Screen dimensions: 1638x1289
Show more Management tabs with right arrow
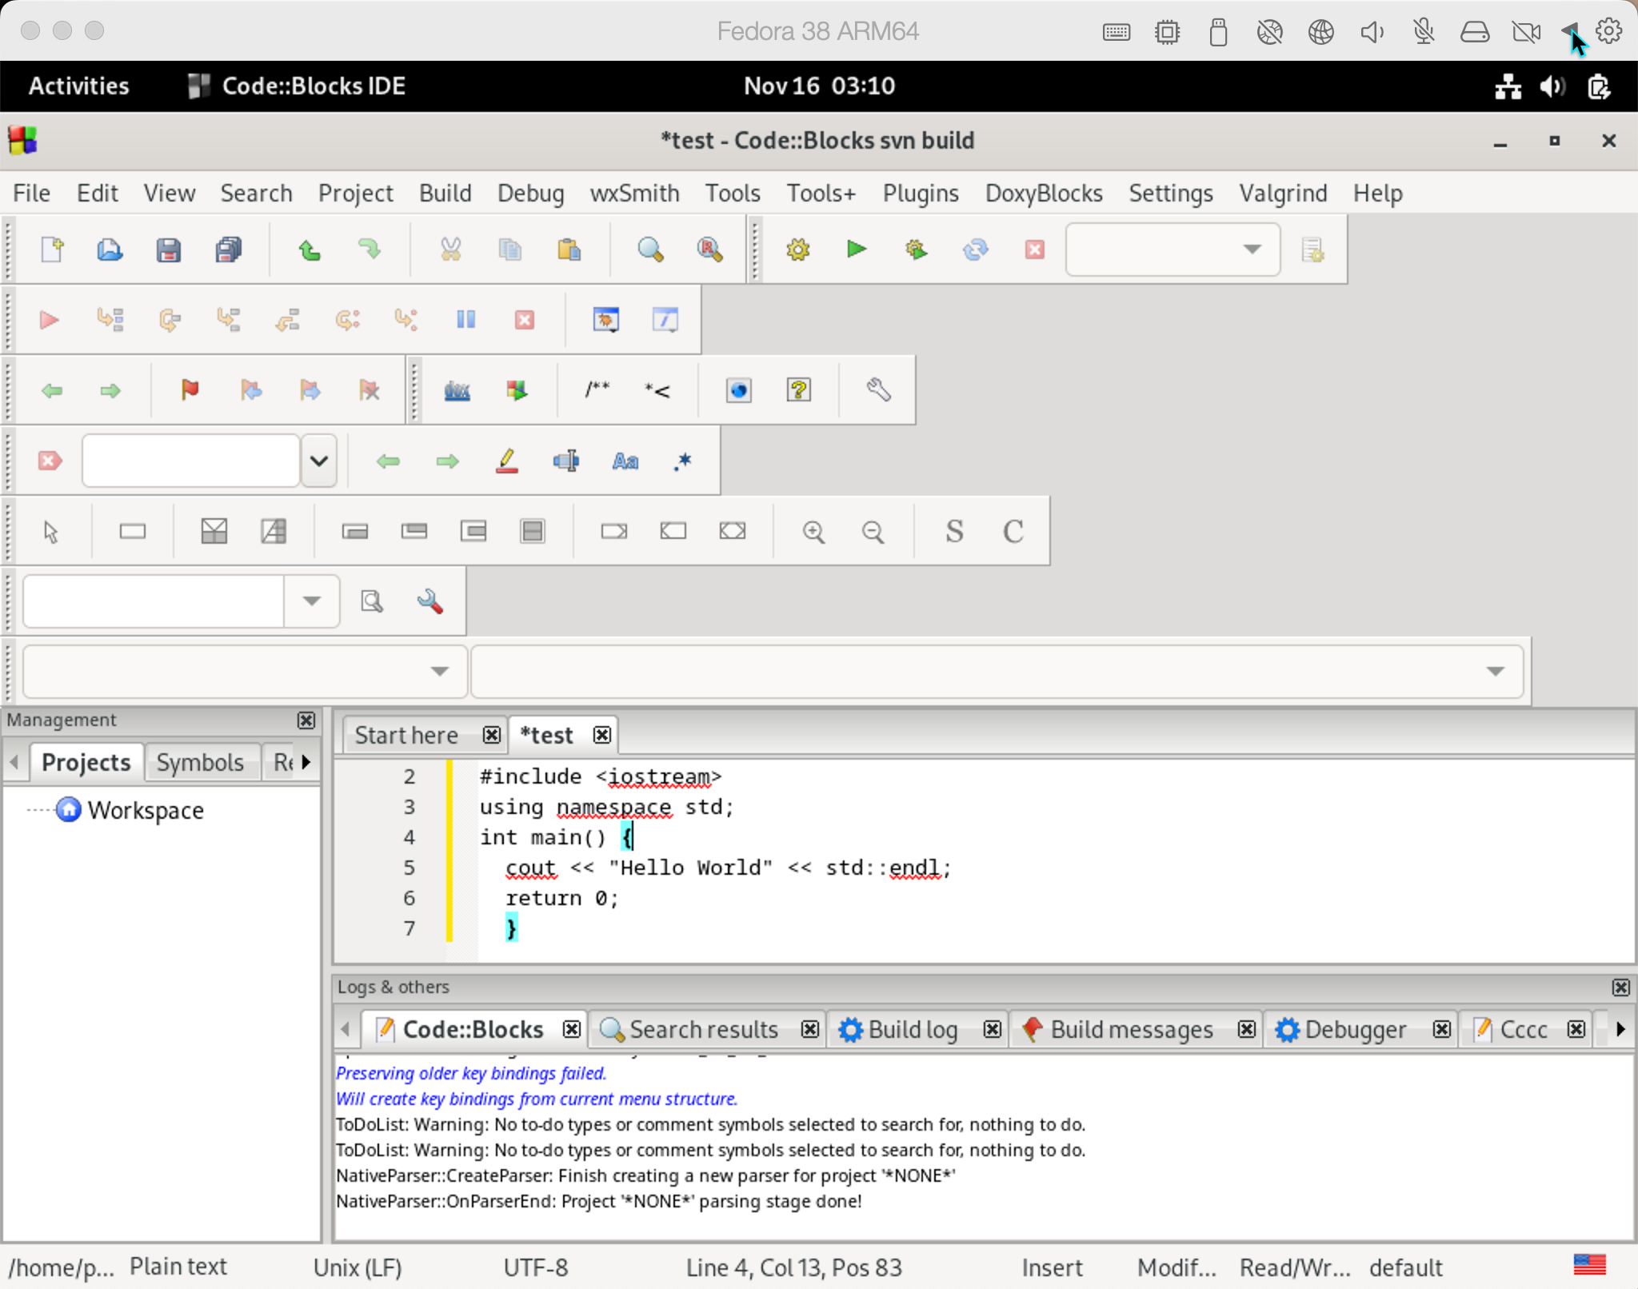(x=306, y=762)
